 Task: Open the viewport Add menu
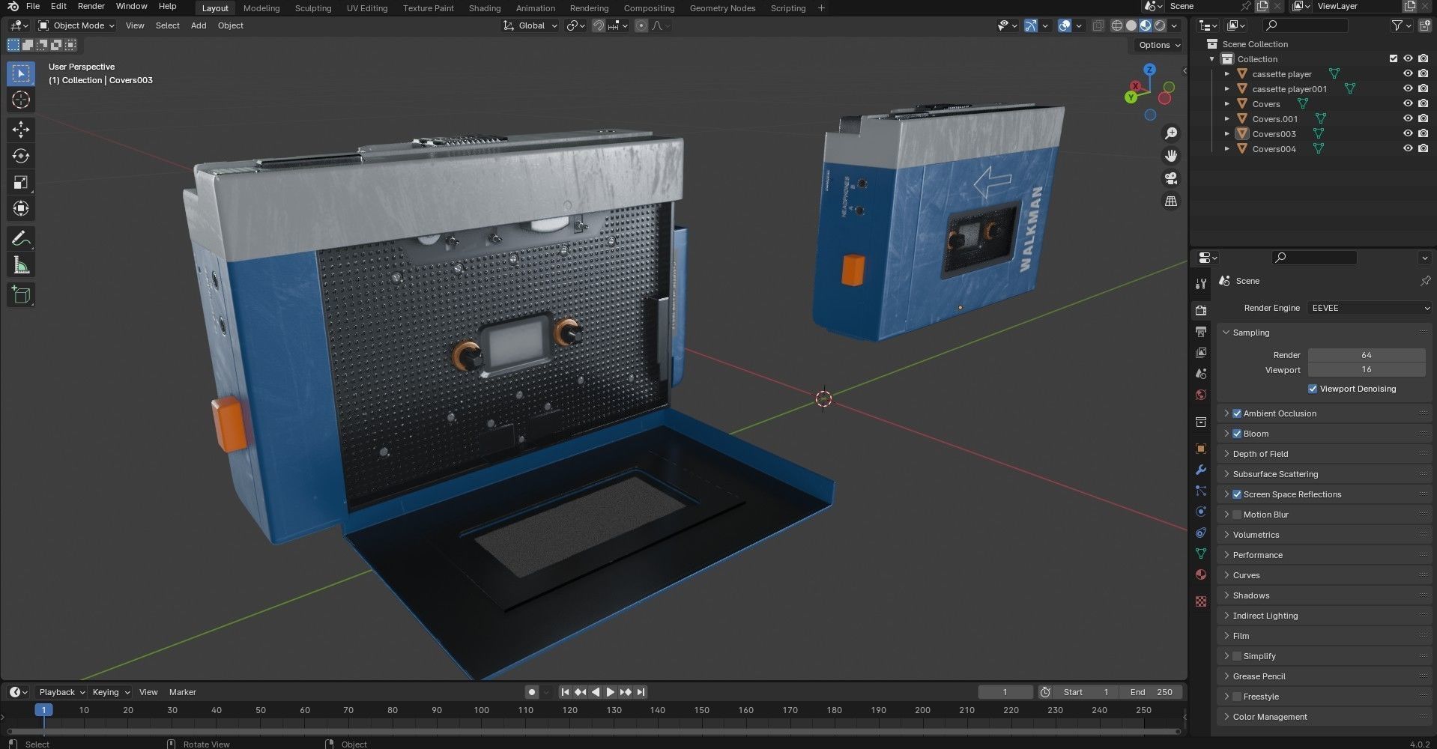pyautogui.click(x=199, y=25)
